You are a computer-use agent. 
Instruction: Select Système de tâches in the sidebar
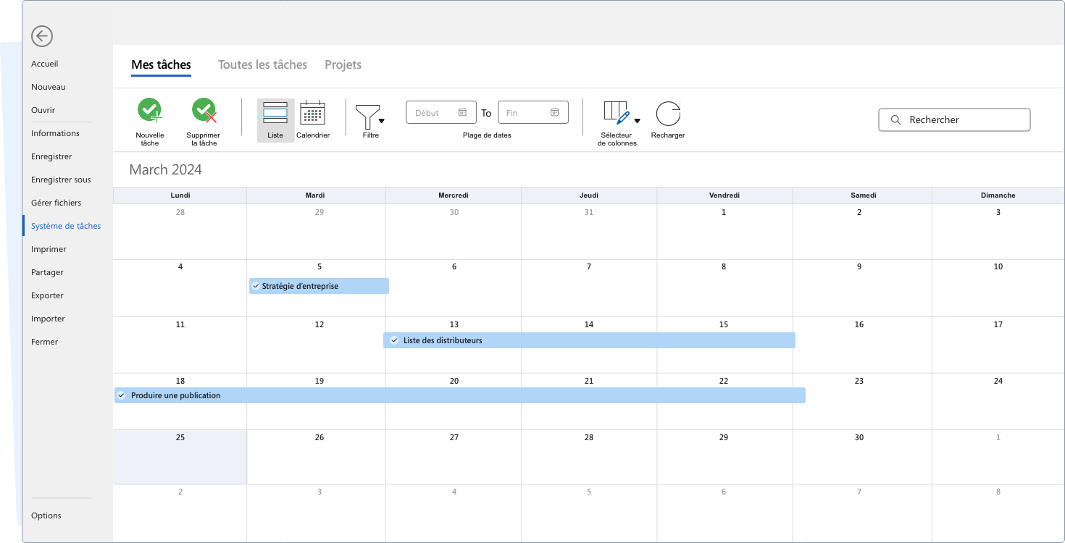point(66,226)
